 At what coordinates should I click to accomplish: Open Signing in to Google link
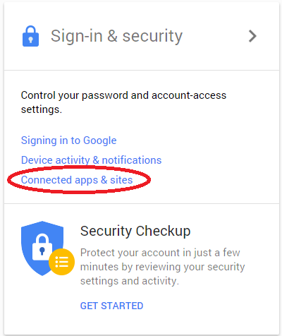(68, 140)
